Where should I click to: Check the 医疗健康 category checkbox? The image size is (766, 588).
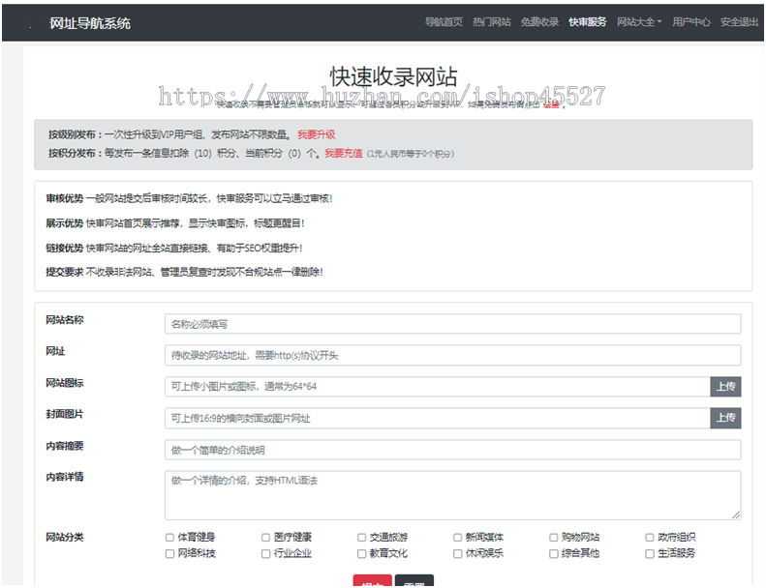(x=265, y=538)
